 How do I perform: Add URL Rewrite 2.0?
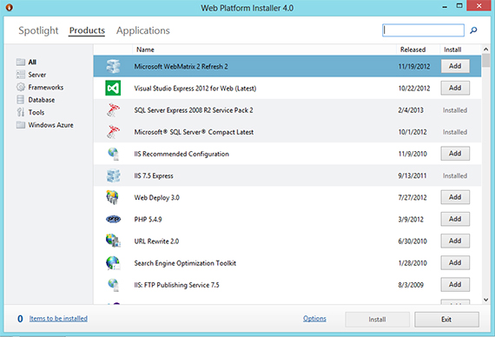click(x=455, y=241)
